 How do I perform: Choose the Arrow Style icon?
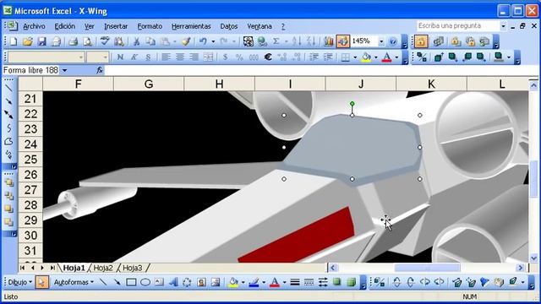point(323,282)
